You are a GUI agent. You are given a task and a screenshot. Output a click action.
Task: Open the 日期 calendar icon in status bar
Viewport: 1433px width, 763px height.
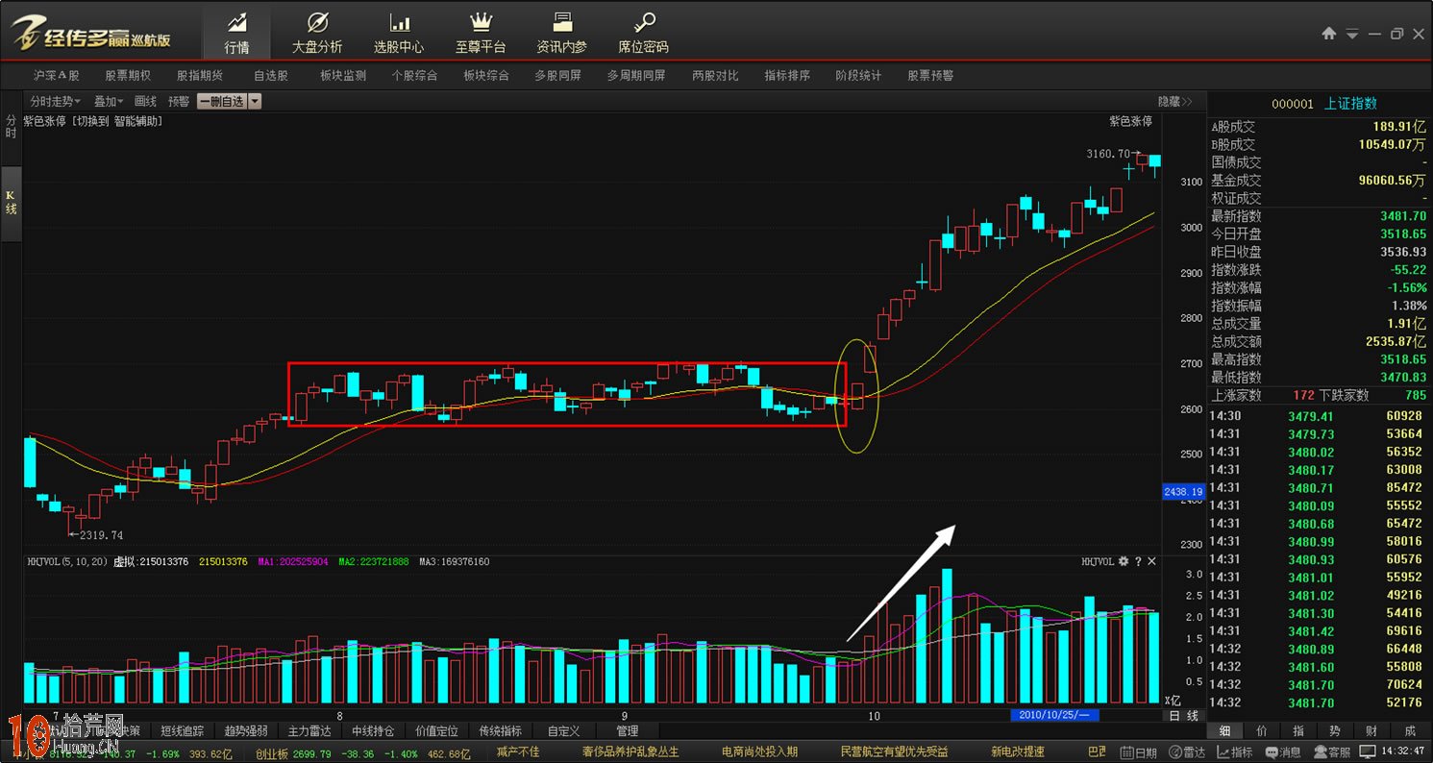pyautogui.click(x=1138, y=752)
